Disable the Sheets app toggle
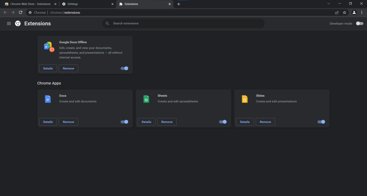 [223, 122]
